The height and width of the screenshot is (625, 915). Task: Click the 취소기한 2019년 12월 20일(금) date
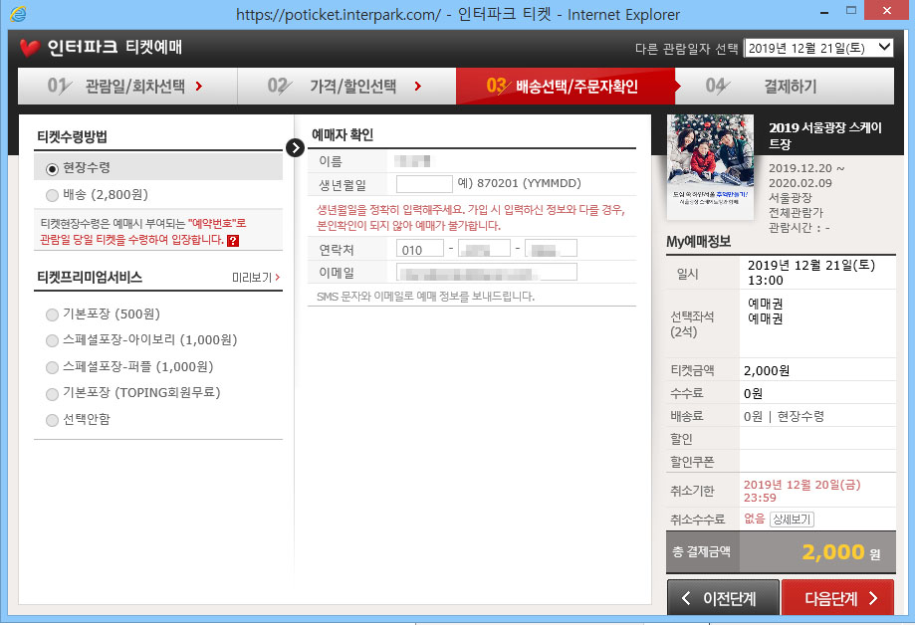tap(801, 491)
